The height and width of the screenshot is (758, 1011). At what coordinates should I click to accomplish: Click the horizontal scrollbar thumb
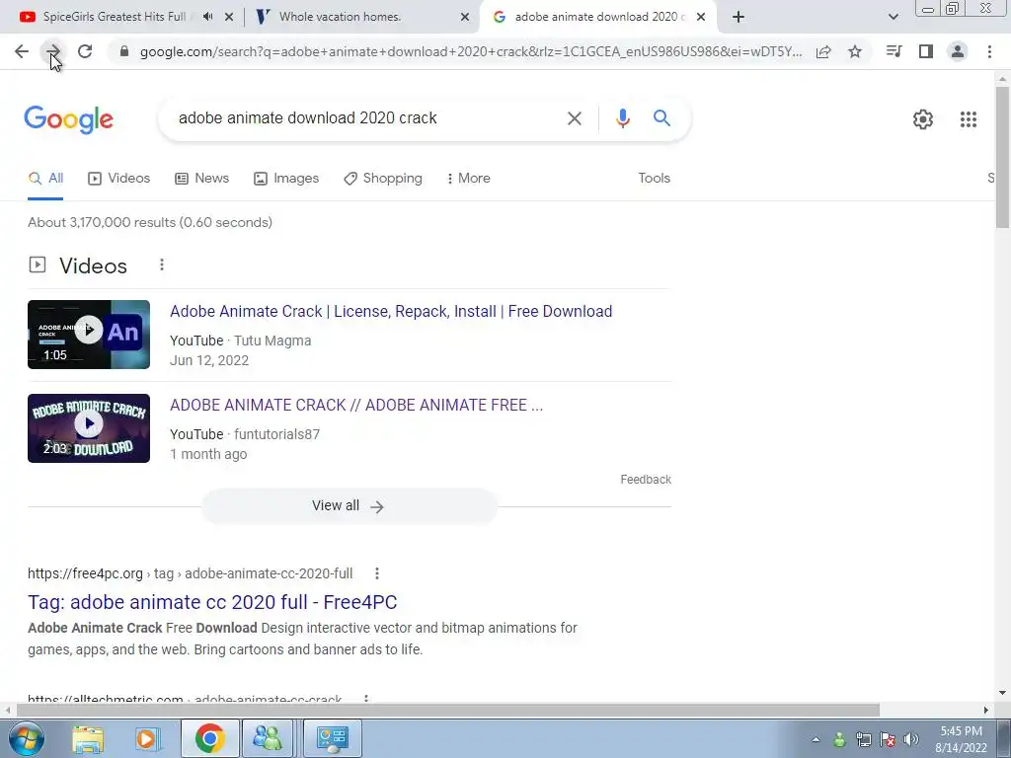click(447, 710)
